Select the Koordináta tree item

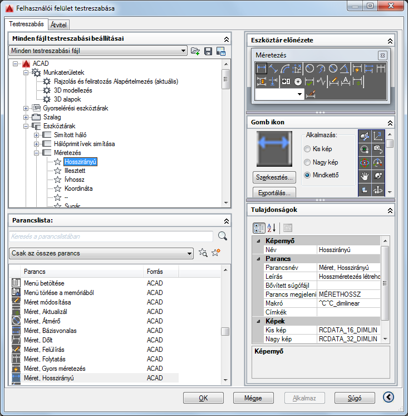pos(78,188)
